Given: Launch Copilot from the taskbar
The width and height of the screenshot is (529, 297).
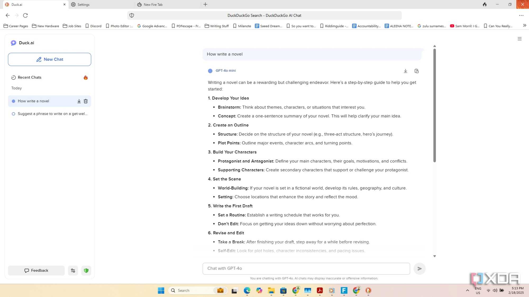Looking at the screenshot, I should click(x=259, y=290).
